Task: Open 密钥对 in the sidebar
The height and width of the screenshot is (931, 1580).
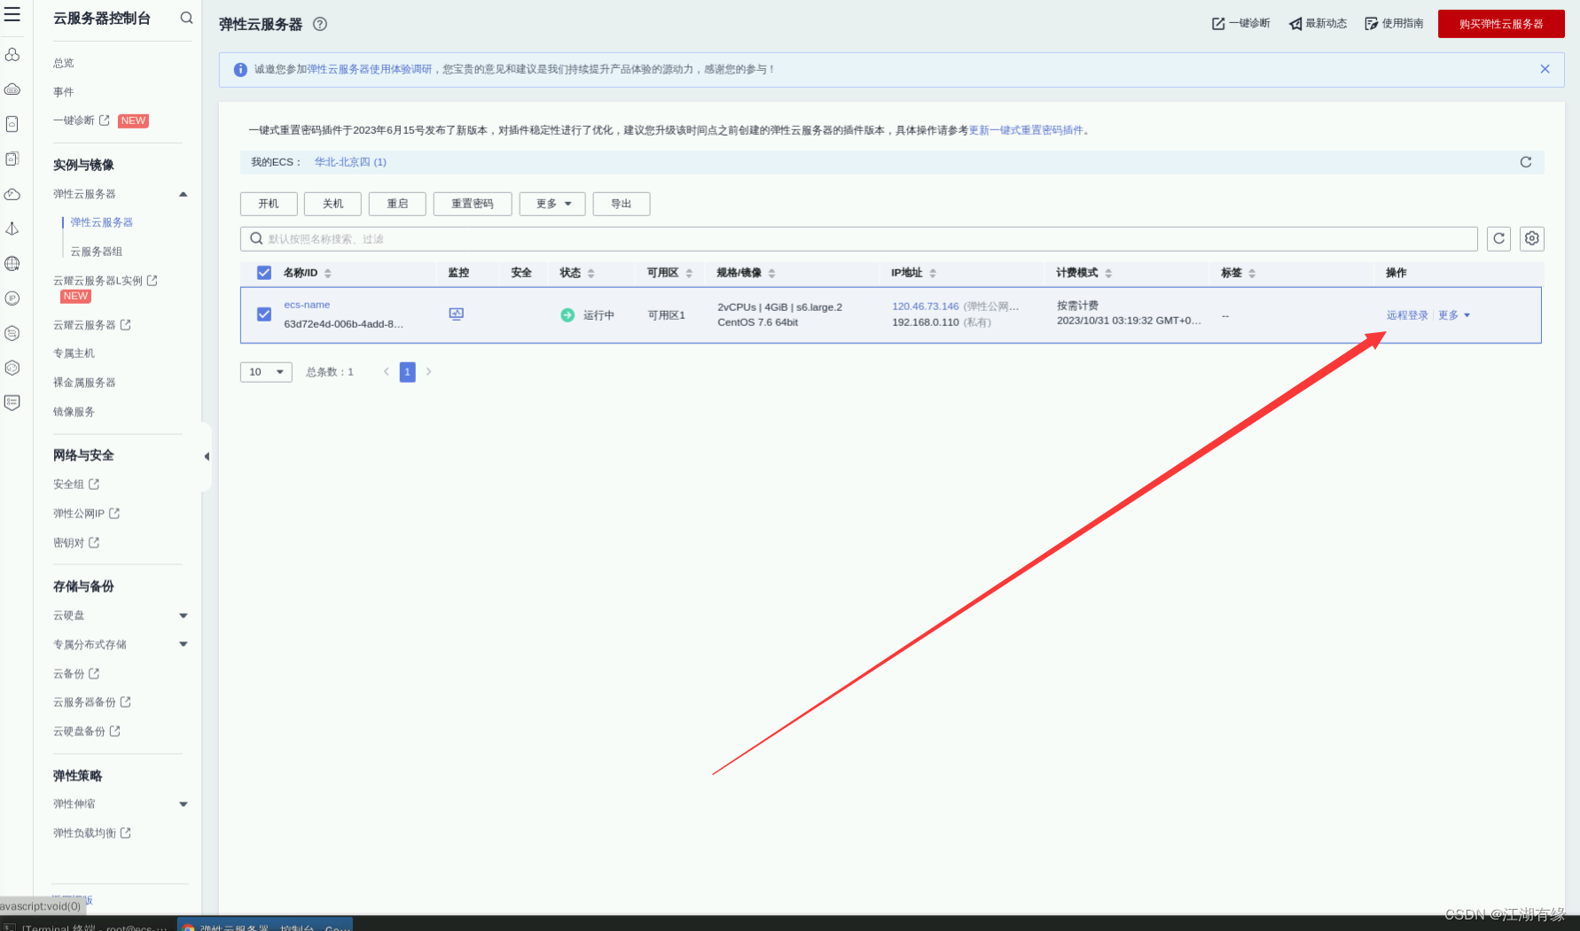Action: point(76,543)
